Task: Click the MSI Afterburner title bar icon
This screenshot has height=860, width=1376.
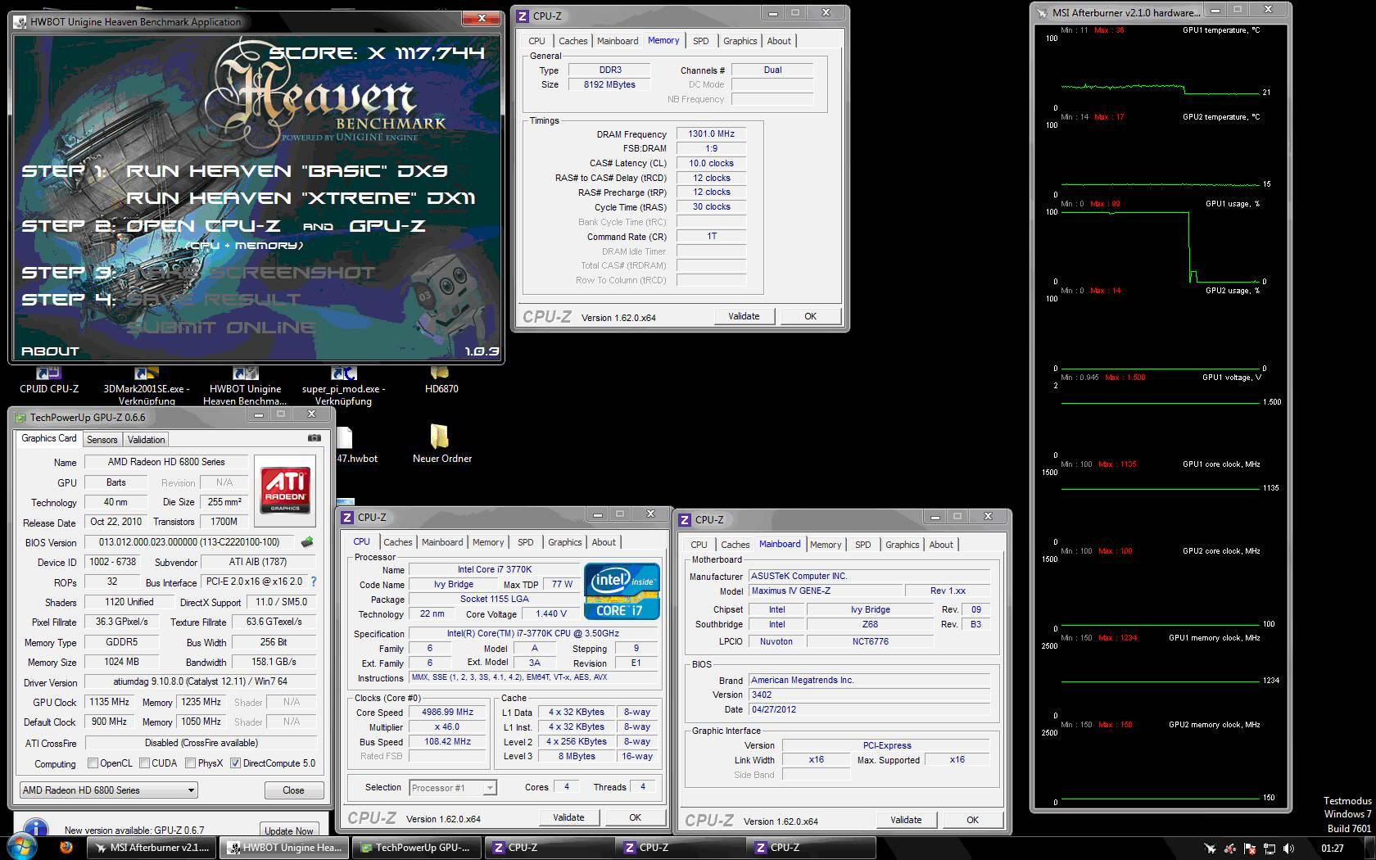Action: point(1043,12)
